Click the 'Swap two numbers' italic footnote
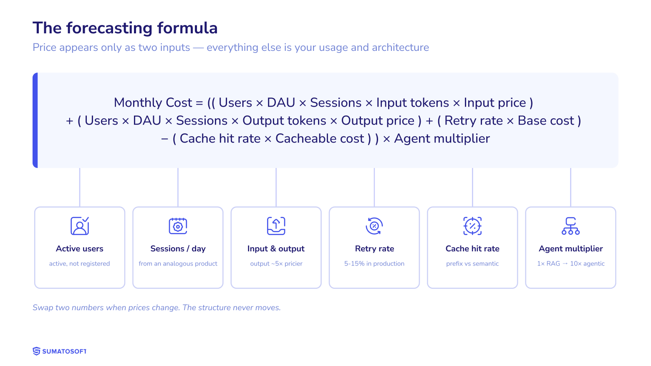This screenshot has height=366, width=651. coord(156,308)
